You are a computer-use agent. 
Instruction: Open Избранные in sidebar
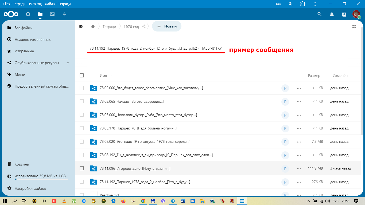24,51
